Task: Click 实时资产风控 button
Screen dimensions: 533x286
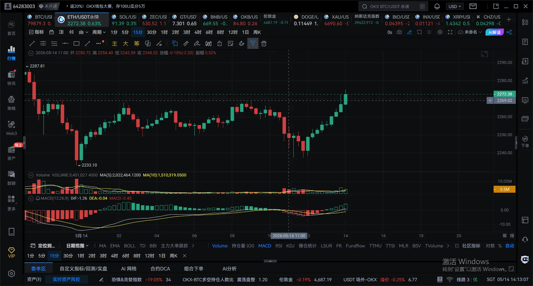Action: tap(66, 279)
